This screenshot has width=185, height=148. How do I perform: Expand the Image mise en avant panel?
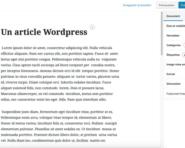click(174, 64)
